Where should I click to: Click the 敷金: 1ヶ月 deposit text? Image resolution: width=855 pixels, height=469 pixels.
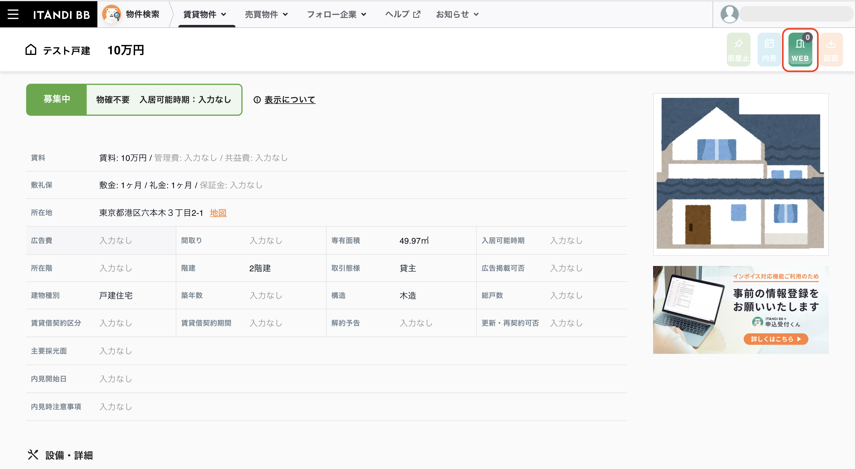coord(121,185)
